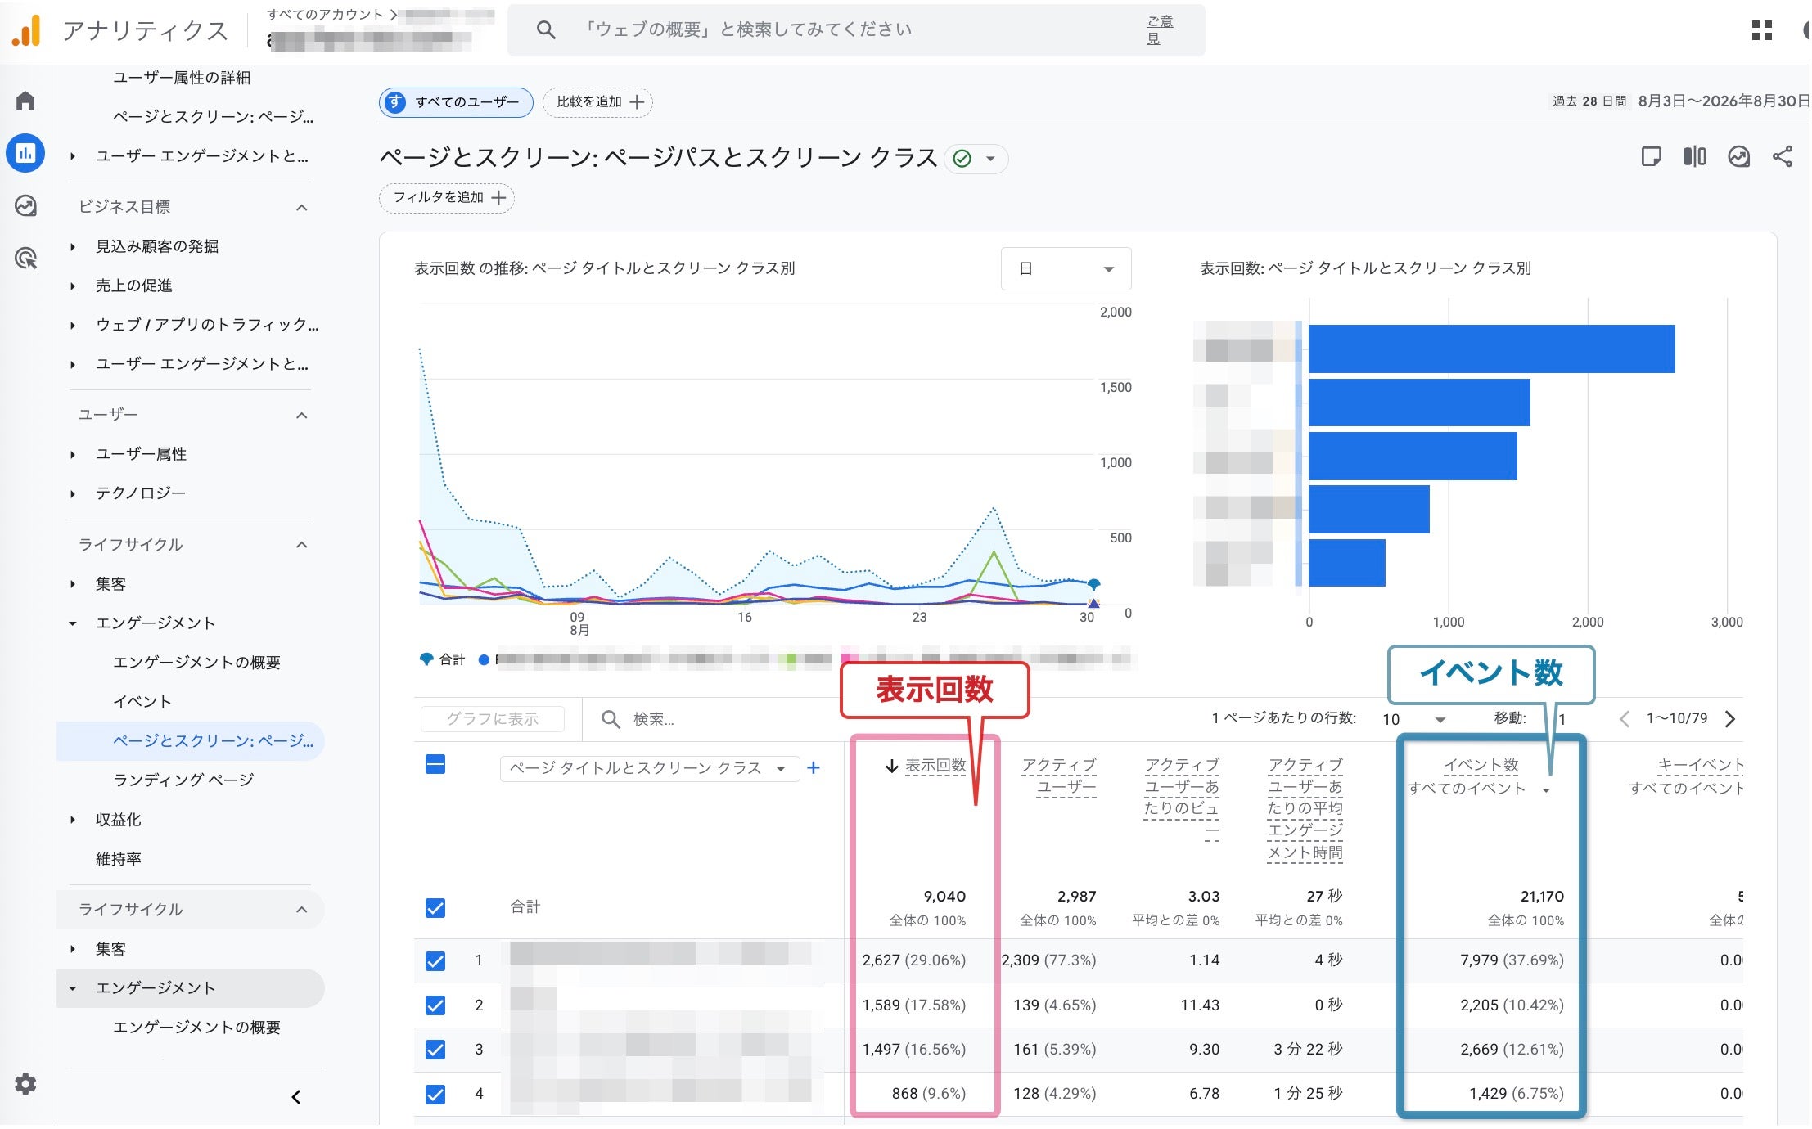This screenshot has height=1129, width=1812.
Task: Uncheck the 合計 row checkbox
Action: click(435, 907)
